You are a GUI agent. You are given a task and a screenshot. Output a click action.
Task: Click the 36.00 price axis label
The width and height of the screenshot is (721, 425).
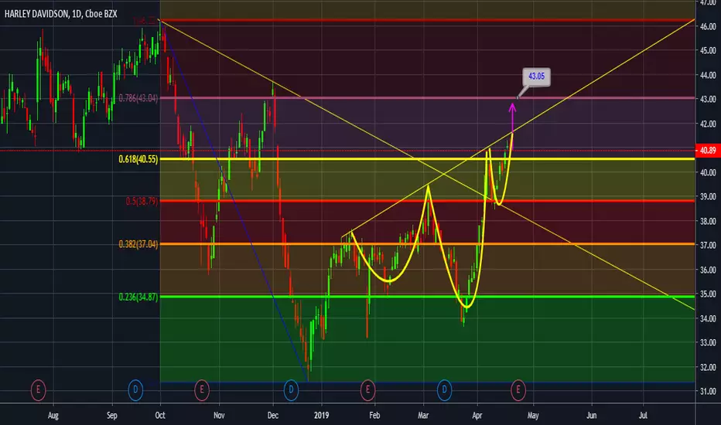point(708,270)
